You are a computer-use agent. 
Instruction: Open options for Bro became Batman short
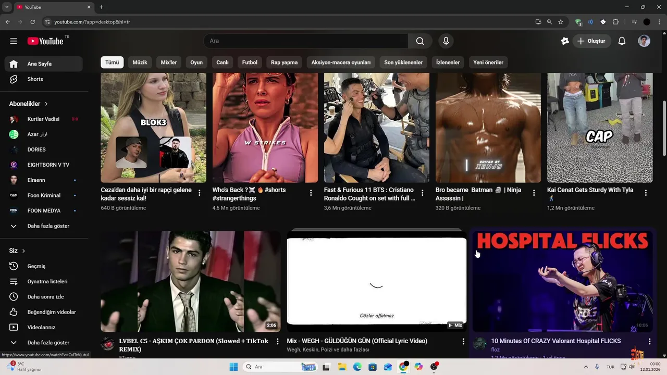(534, 193)
